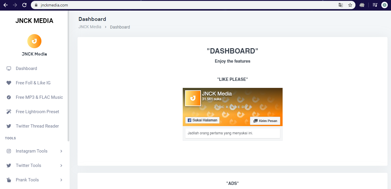391x189 pixels.
Task: Open the media control playlist icon
Action: [375, 5]
